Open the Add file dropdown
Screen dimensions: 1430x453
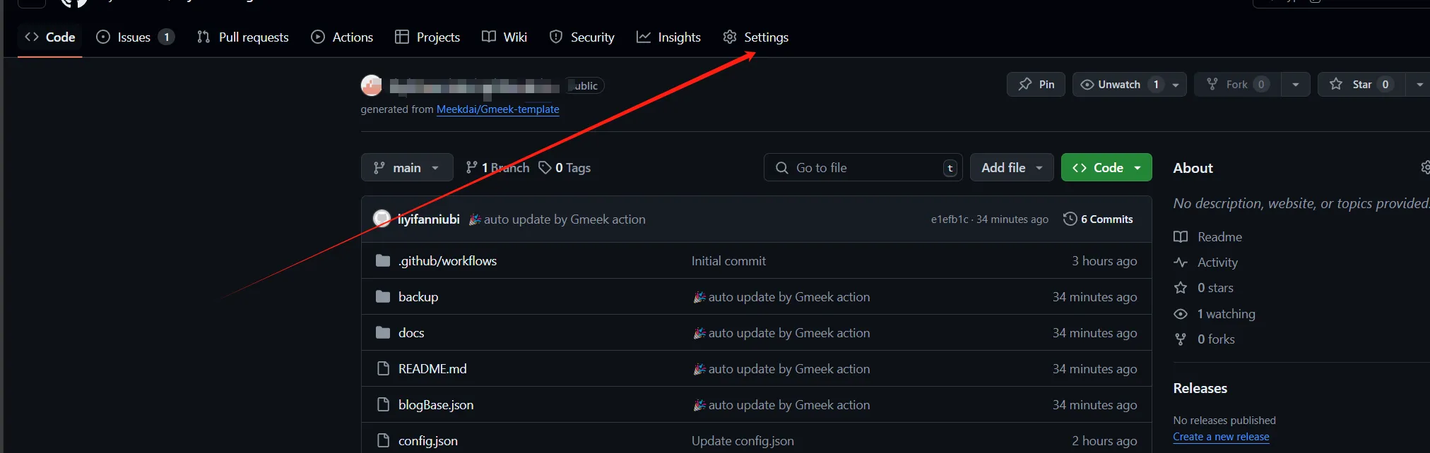(x=1011, y=168)
